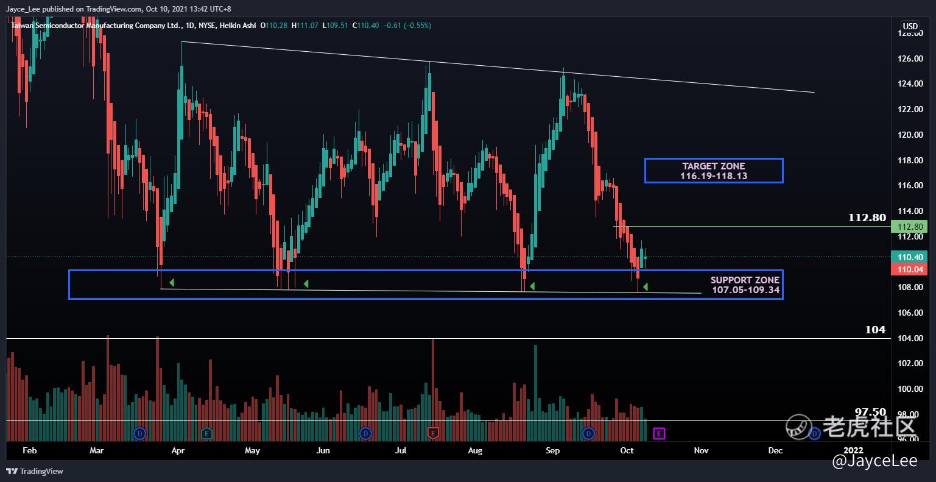
Task: Click the 116.00 price axis label
Action: 910,185
